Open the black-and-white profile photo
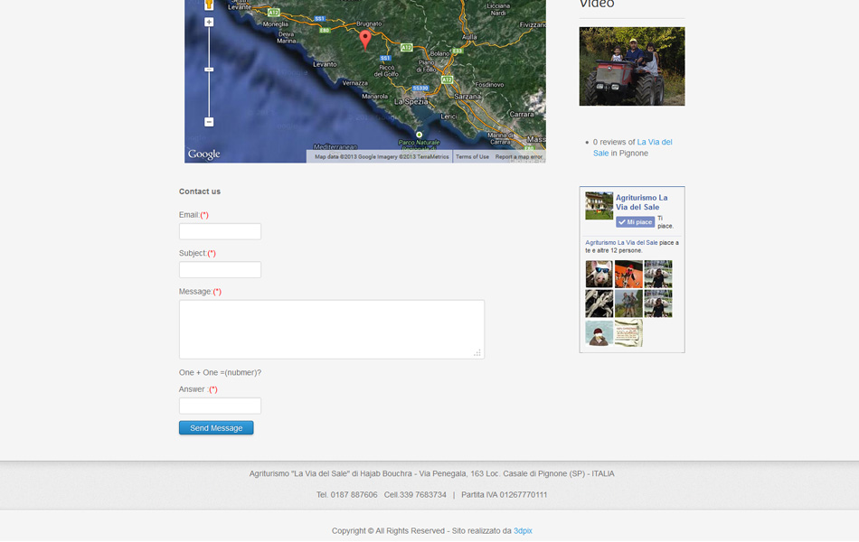This screenshot has width=859, height=542. (599, 304)
